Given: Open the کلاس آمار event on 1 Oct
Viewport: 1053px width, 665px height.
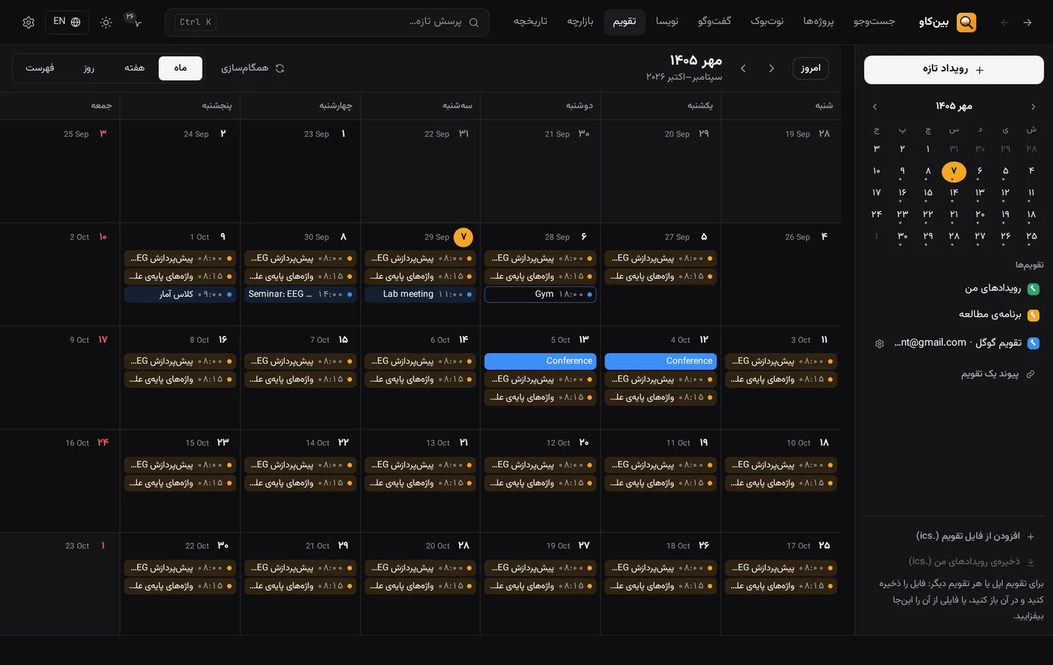Looking at the screenshot, I should pos(180,295).
